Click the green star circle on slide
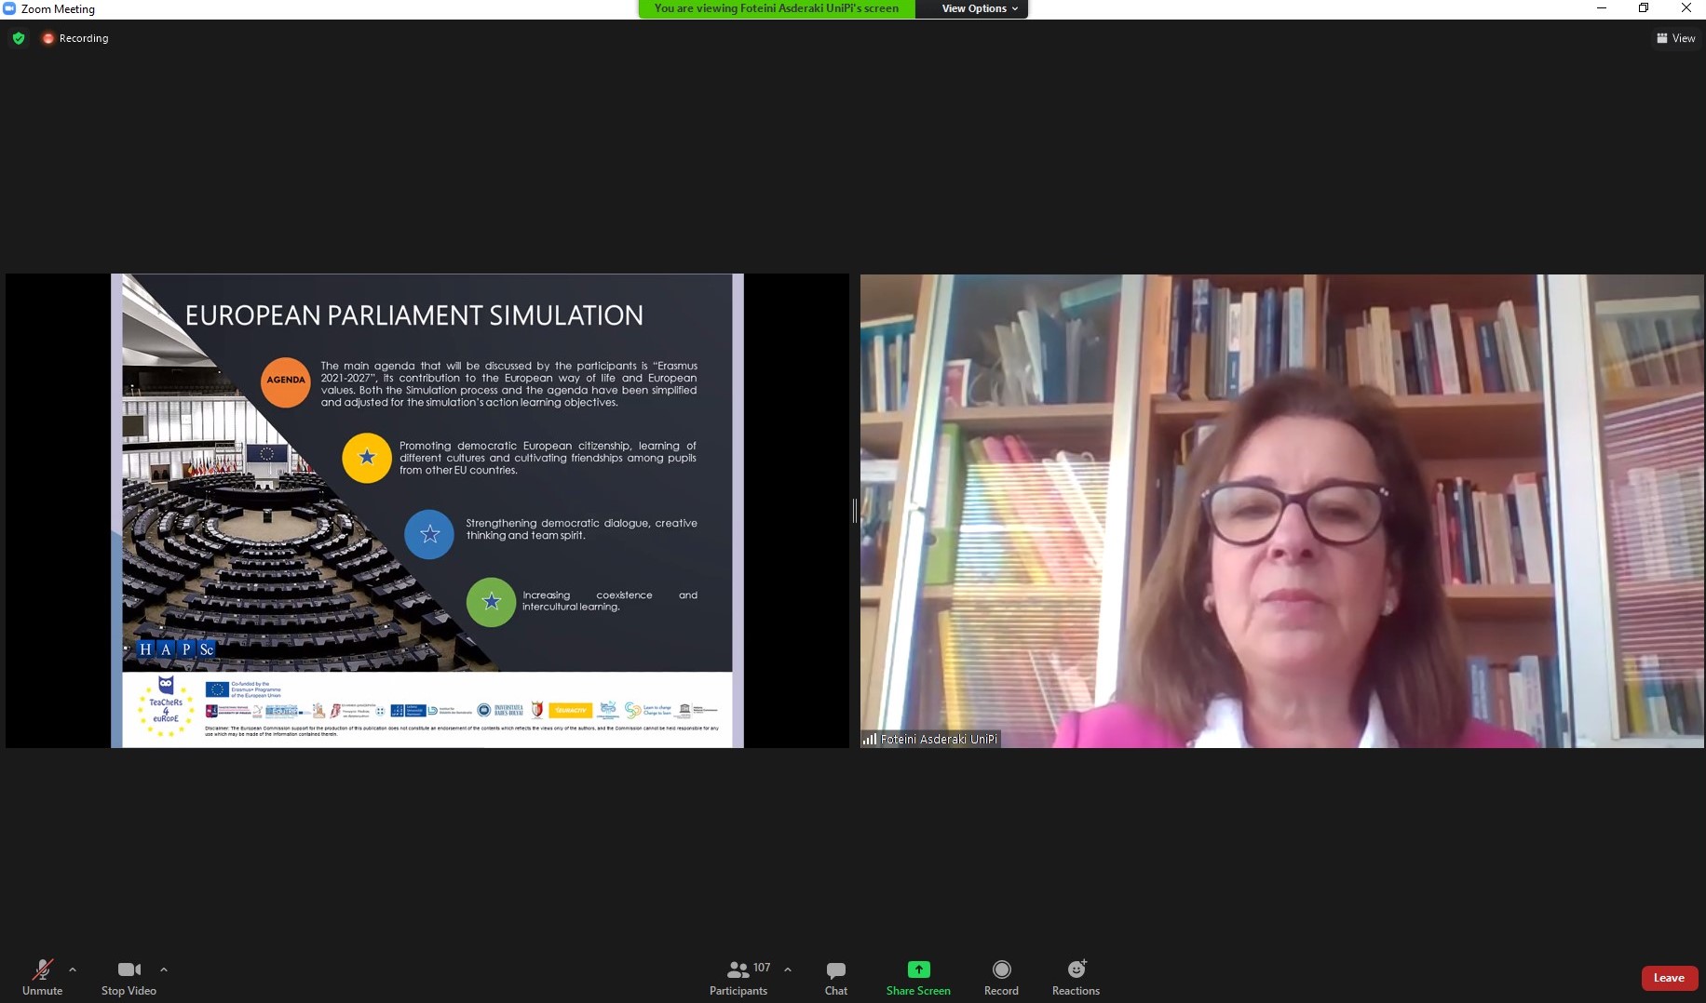 [x=491, y=602]
